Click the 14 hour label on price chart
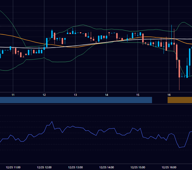The image size is (192, 170). coord(107,95)
